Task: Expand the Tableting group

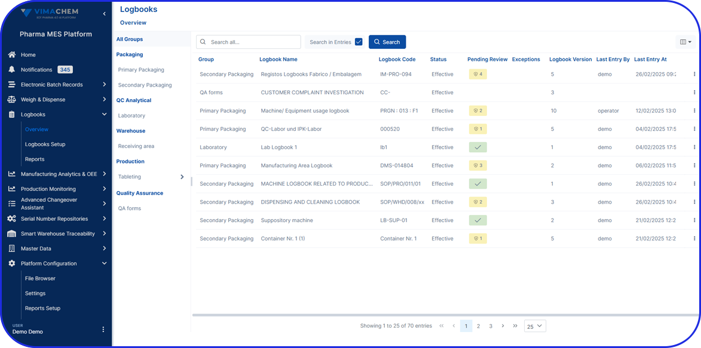Action: click(x=182, y=177)
